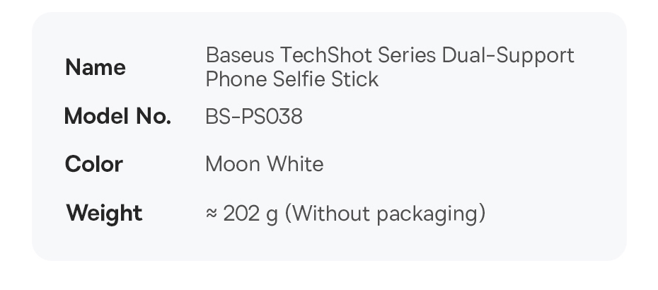This screenshot has height=290, width=658.
Task: Click the g unit after 202
Action: tap(272, 214)
